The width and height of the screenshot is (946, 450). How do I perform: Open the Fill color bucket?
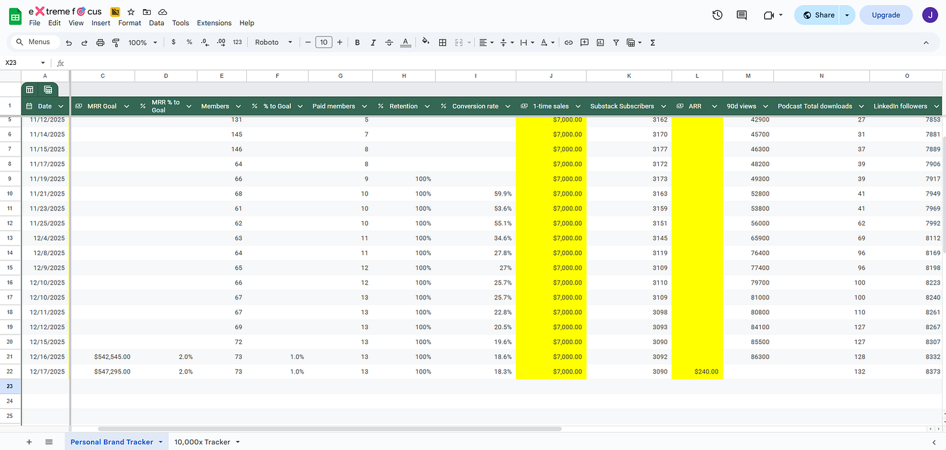tap(426, 42)
